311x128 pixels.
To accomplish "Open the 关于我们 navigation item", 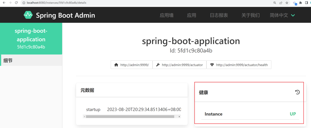I will point(251,15).
